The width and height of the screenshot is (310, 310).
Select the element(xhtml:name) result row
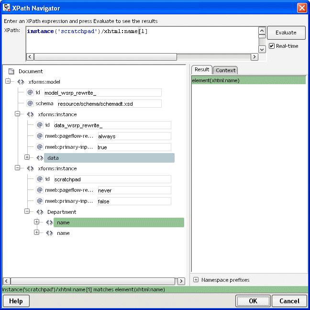(x=249, y=81)
